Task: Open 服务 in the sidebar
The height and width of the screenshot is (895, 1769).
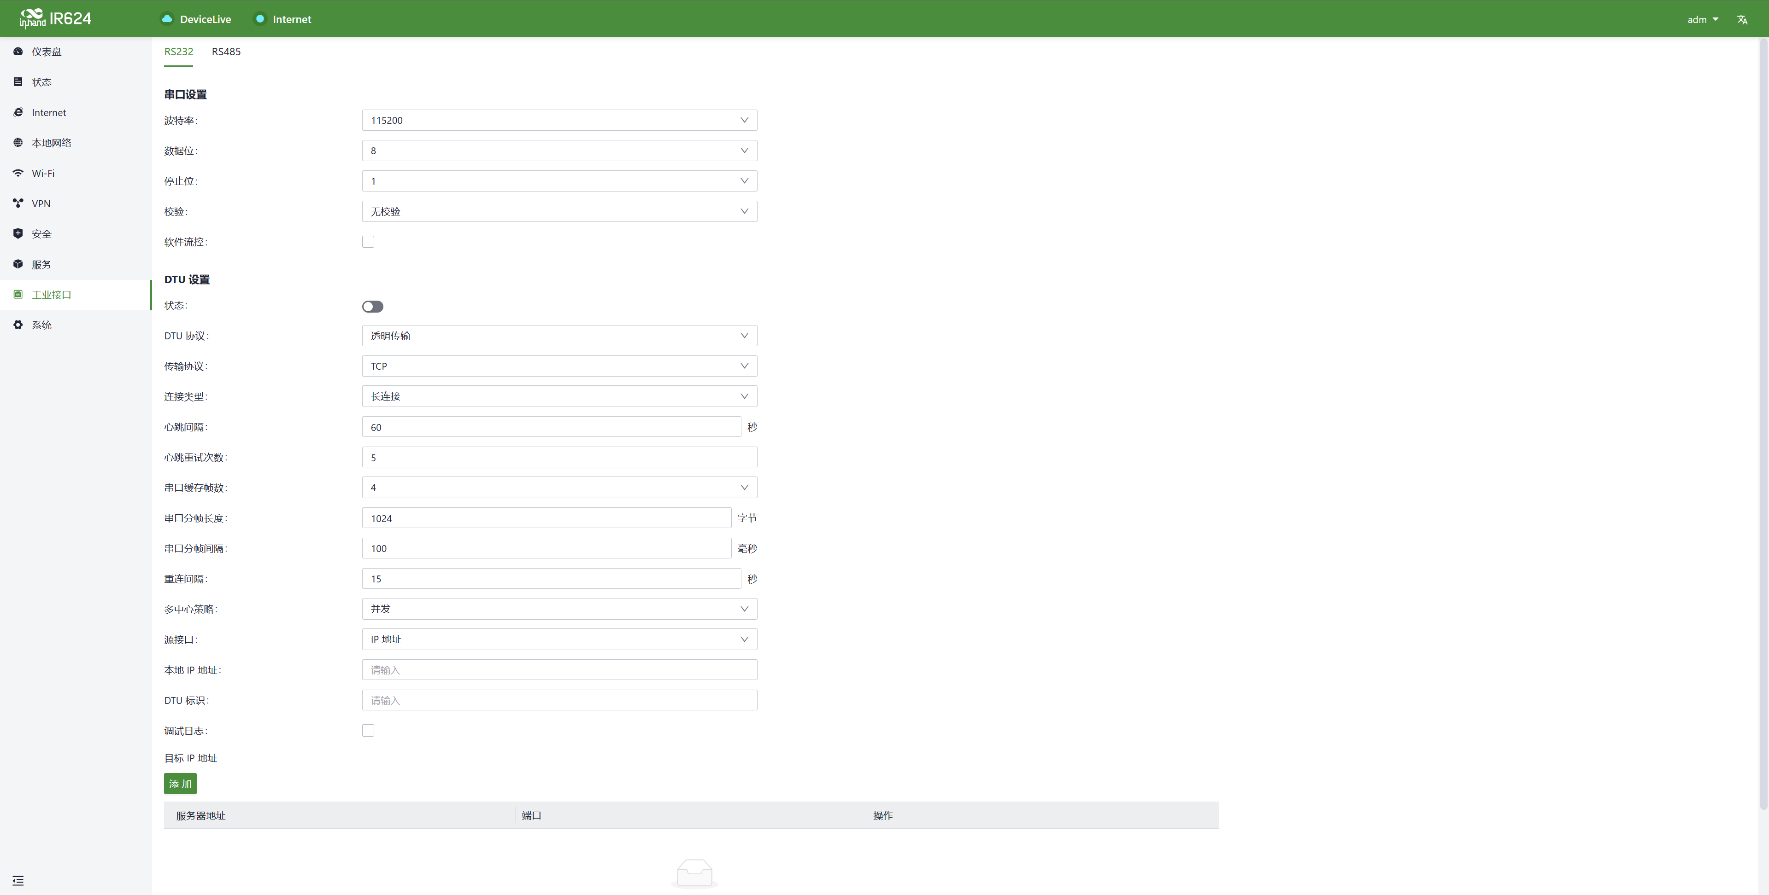Action: pos(76,264)
